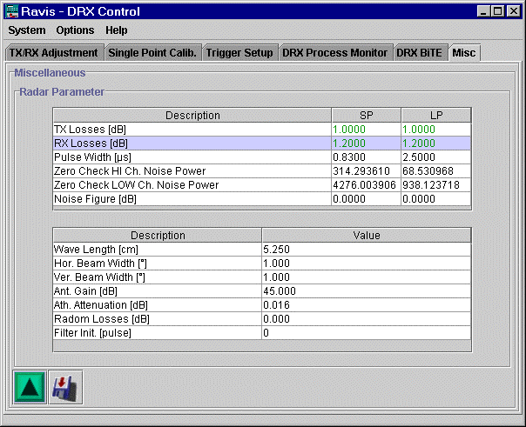Click the upper table's Description column header
Screen dimensions: 526x427
[x=192, y=115]
